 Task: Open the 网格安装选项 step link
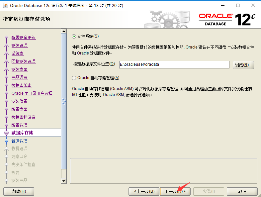coord(24,61)
